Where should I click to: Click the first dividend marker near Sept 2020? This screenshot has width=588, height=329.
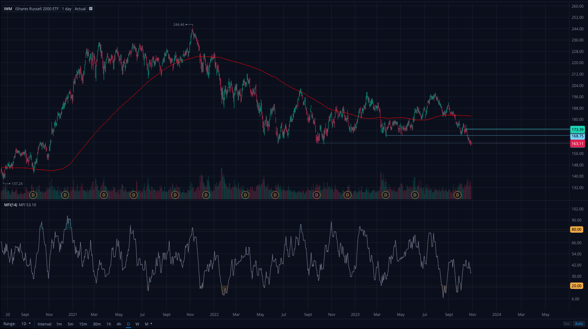[33, 195]
